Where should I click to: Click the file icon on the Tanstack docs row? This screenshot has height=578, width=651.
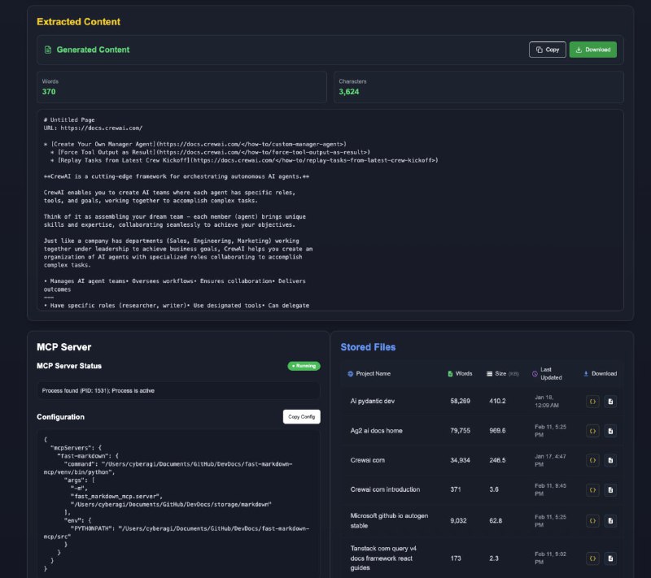[x=610, y=558]
